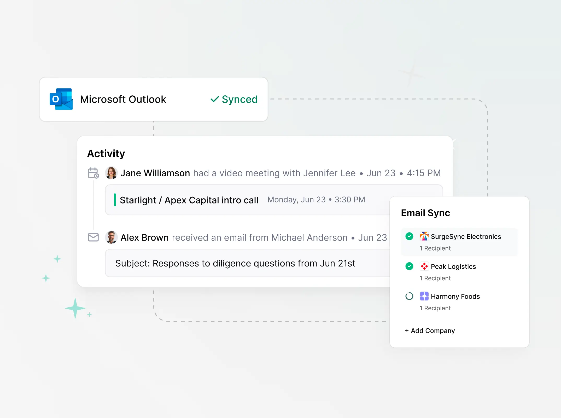
Task: Click the envelope email icon in Activity
Action: pyautogui.click(x=93, y=237)
